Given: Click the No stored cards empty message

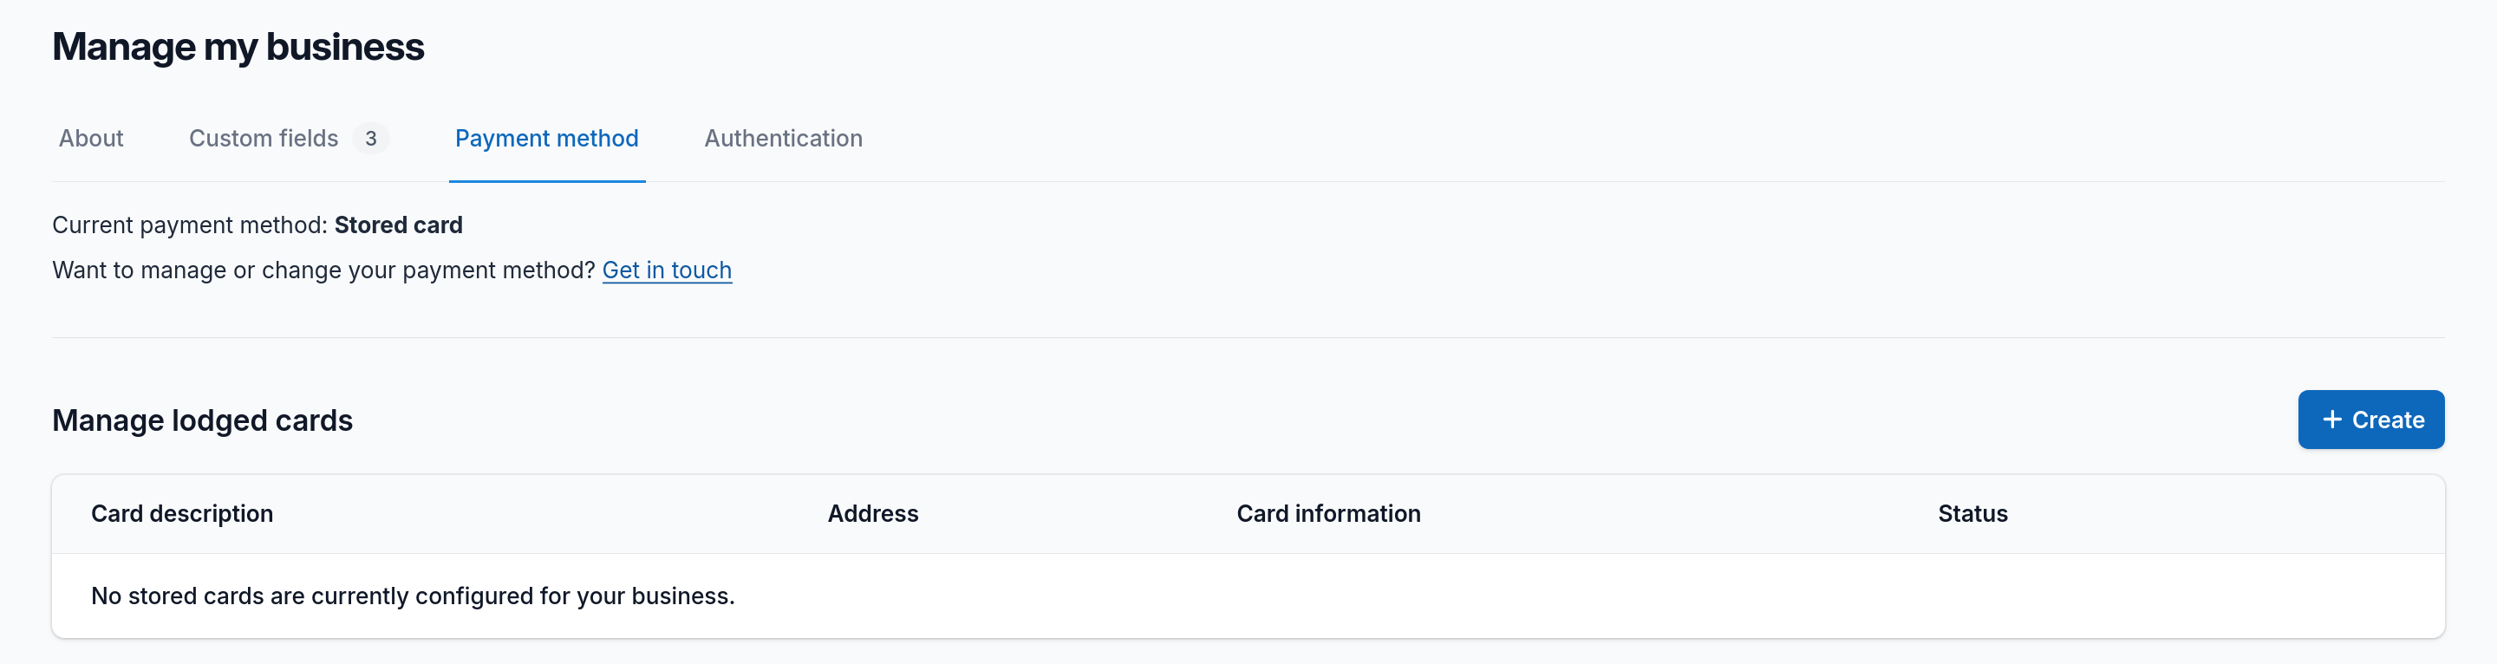Looking at the screenshot, I should 413,596.
